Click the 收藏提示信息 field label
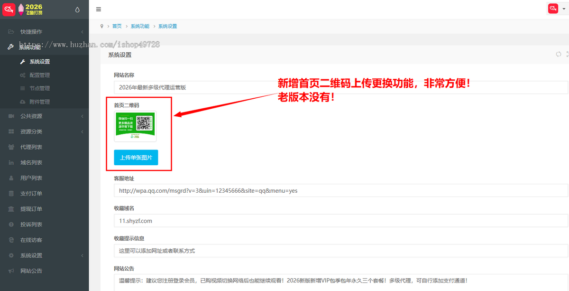 [x=129, y=238]
